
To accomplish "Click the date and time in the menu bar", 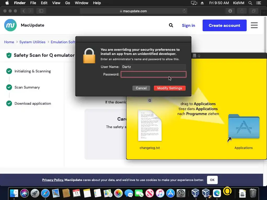I will tap(219, 3).
